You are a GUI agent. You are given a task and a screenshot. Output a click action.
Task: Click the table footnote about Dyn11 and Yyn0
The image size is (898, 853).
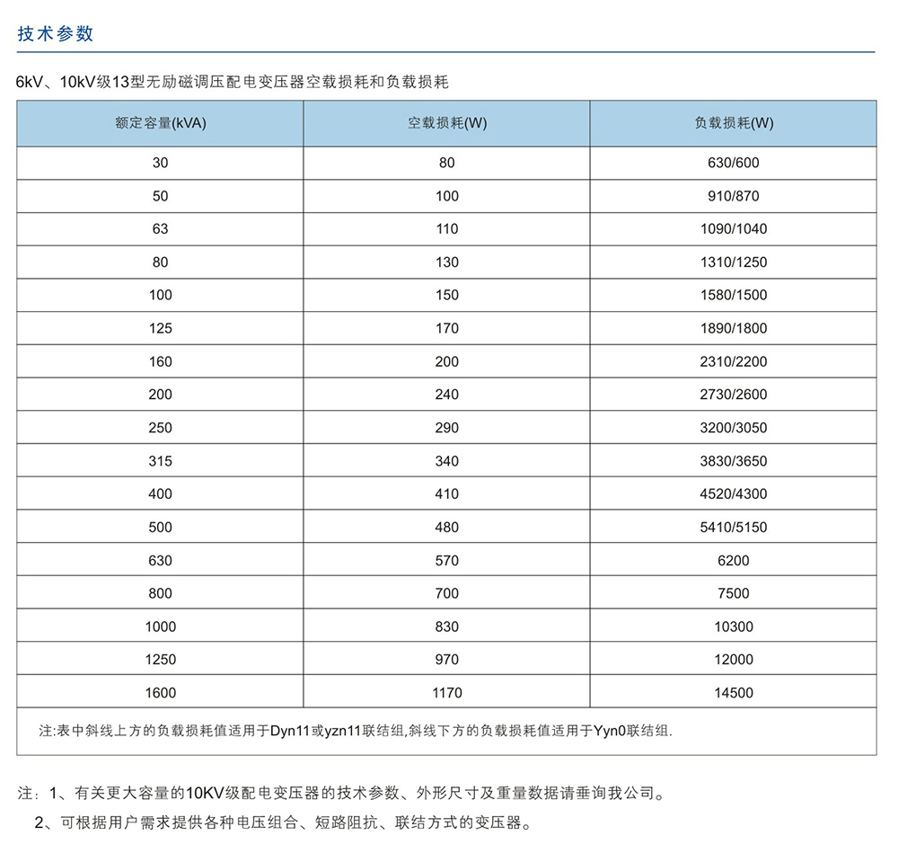click(355, 731)
